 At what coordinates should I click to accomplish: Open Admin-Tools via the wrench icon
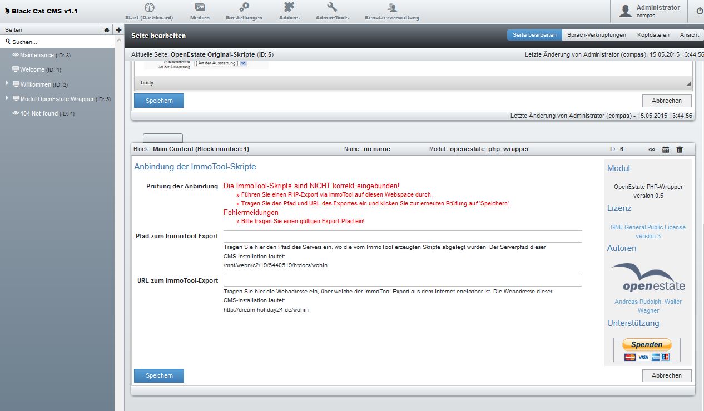pos(333,8)
